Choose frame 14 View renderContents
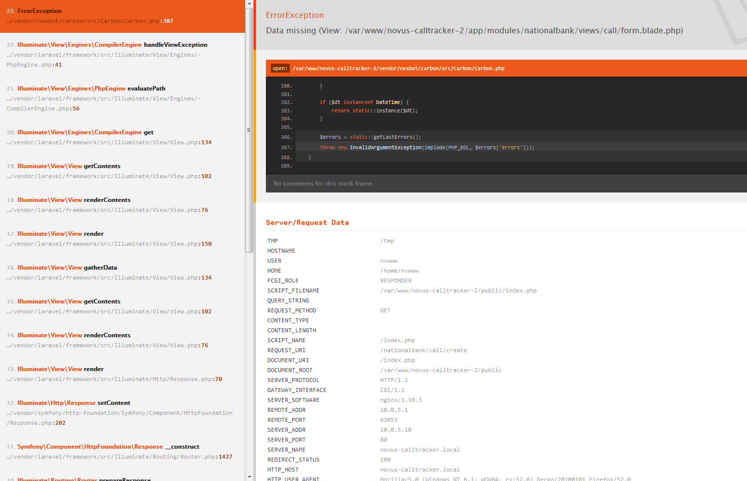This screenshot has width=747, height=481. (122, 340)
